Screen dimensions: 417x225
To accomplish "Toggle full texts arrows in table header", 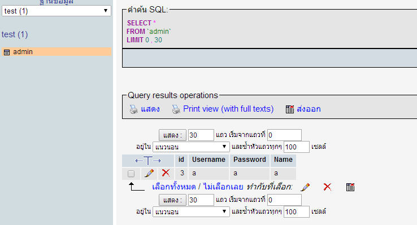I will (x=148, y=160).
